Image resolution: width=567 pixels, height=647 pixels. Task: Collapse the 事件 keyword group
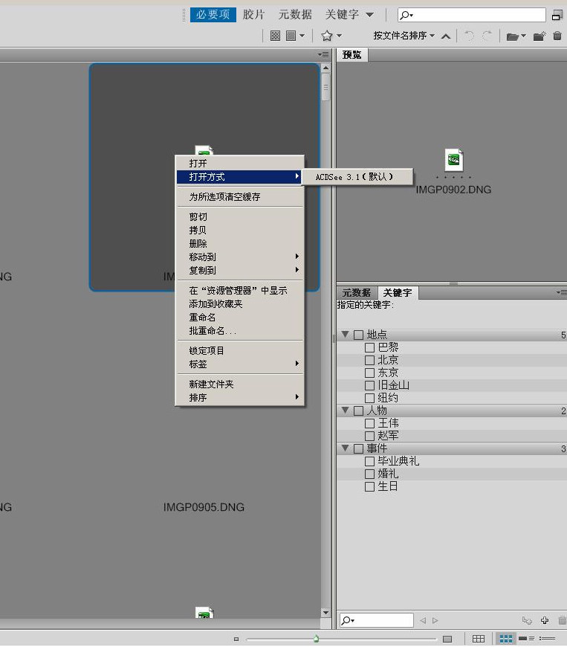pos(345,448)
